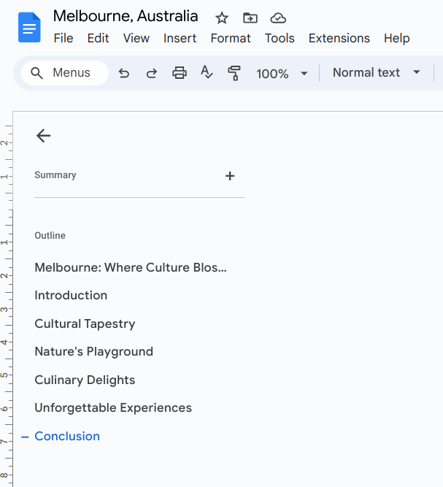Open the 100% zoom dropdown
This screenshot has height=487, width=443.
pyautogui.click(x=282, y=74)
